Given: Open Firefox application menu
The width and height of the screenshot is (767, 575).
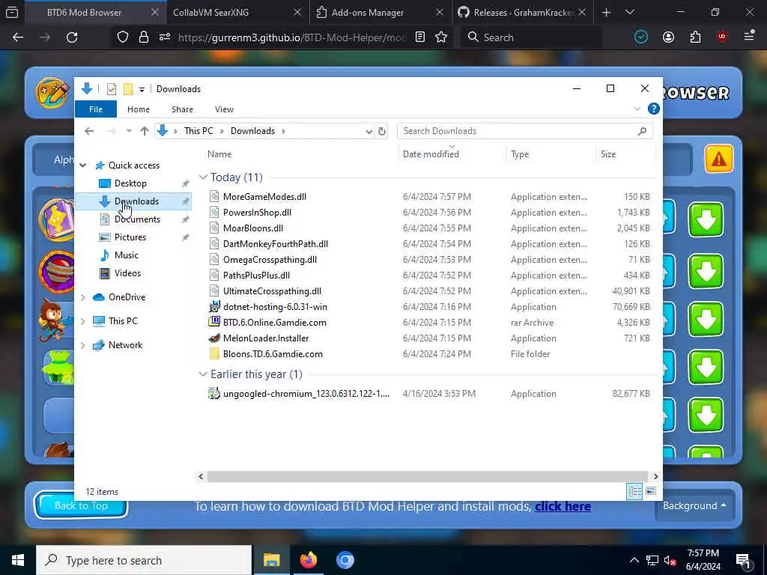Looking at the screenshot, I should 749,36.
